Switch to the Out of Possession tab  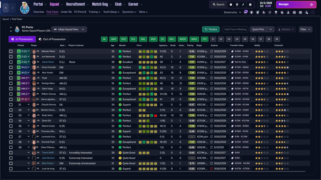point(52,39)
